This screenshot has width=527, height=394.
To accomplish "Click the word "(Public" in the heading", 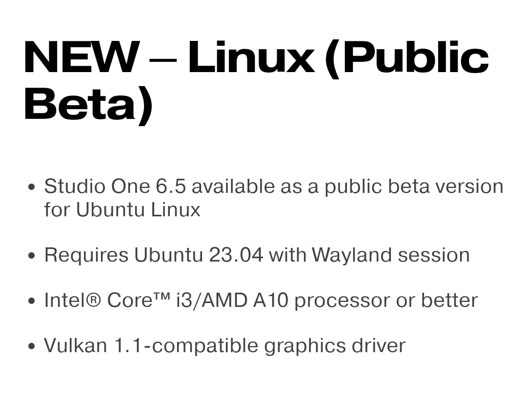I will (x=407, y=57).
